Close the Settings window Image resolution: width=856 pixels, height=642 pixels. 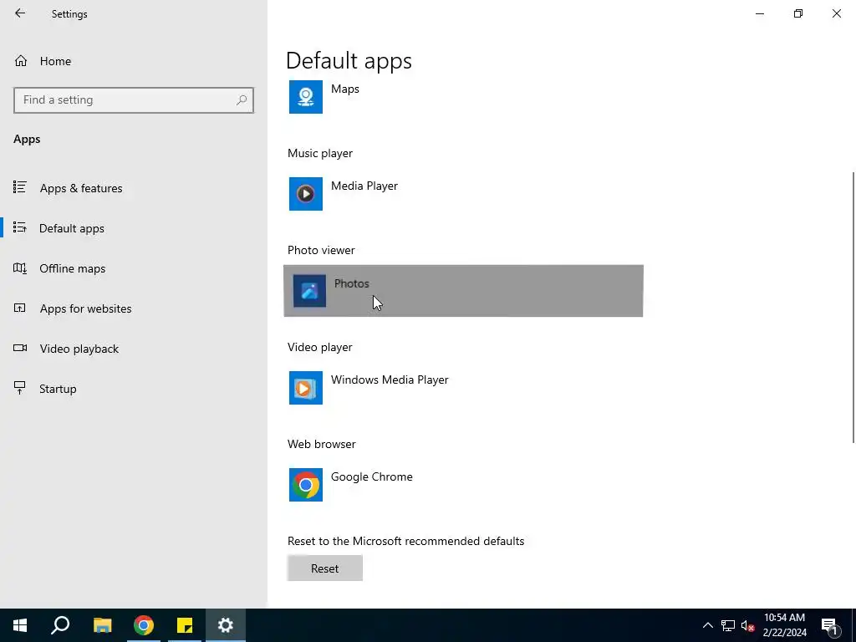[836, 13]
